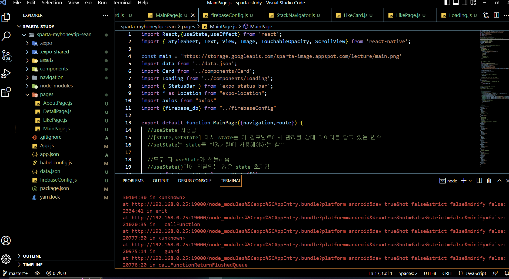
Task: Open the OUTPUT panel tab
Action: click(161, 181)
